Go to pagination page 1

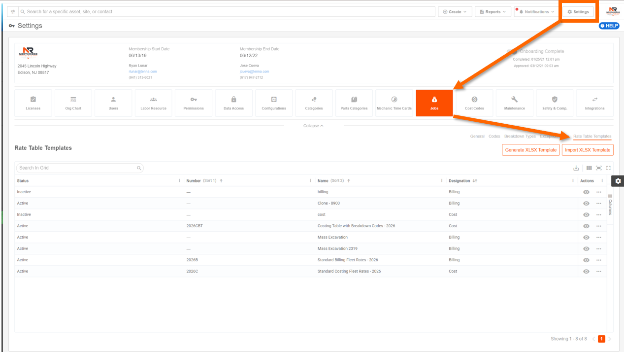coord(601,339)
